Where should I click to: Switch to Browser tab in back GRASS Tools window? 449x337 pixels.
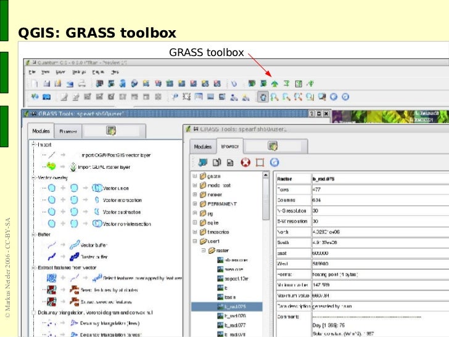68,131
